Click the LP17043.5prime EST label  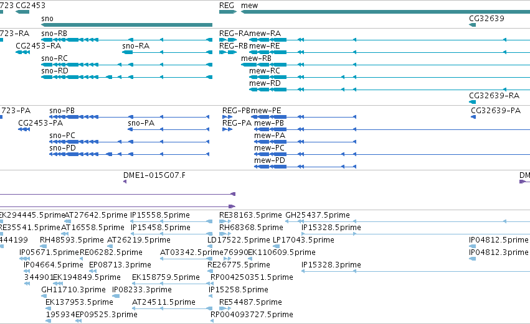point(303,240)
